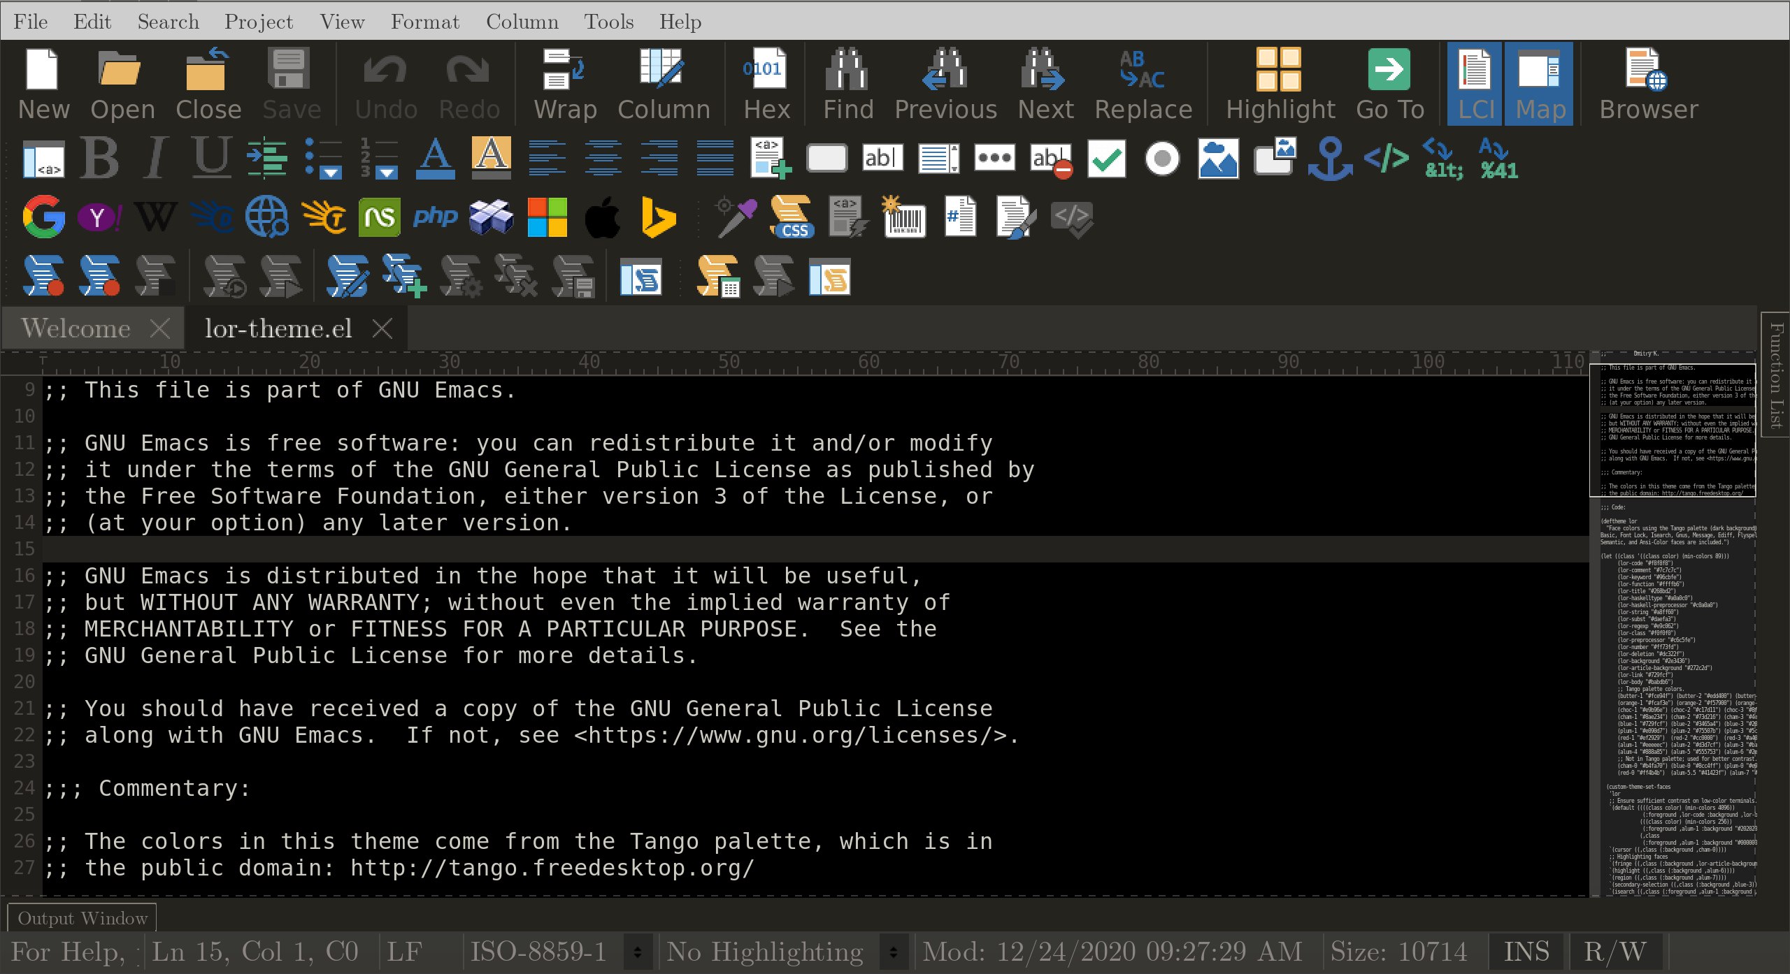This screenshot has width=1790, height=974.
Task: Toggle word Wrap mode
Action: coord(565,84)
